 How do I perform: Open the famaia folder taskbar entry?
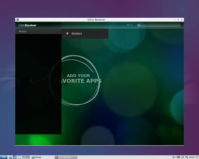tap(36, 157)
